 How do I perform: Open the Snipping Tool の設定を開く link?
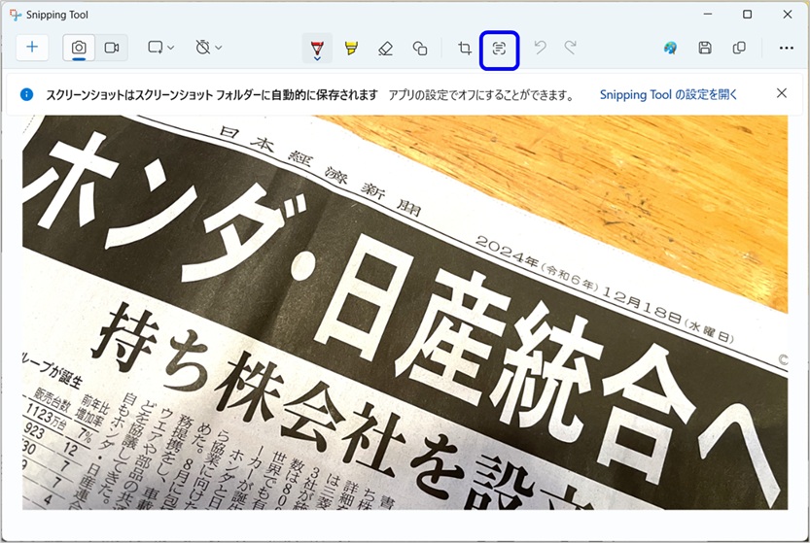click(668, 94)
